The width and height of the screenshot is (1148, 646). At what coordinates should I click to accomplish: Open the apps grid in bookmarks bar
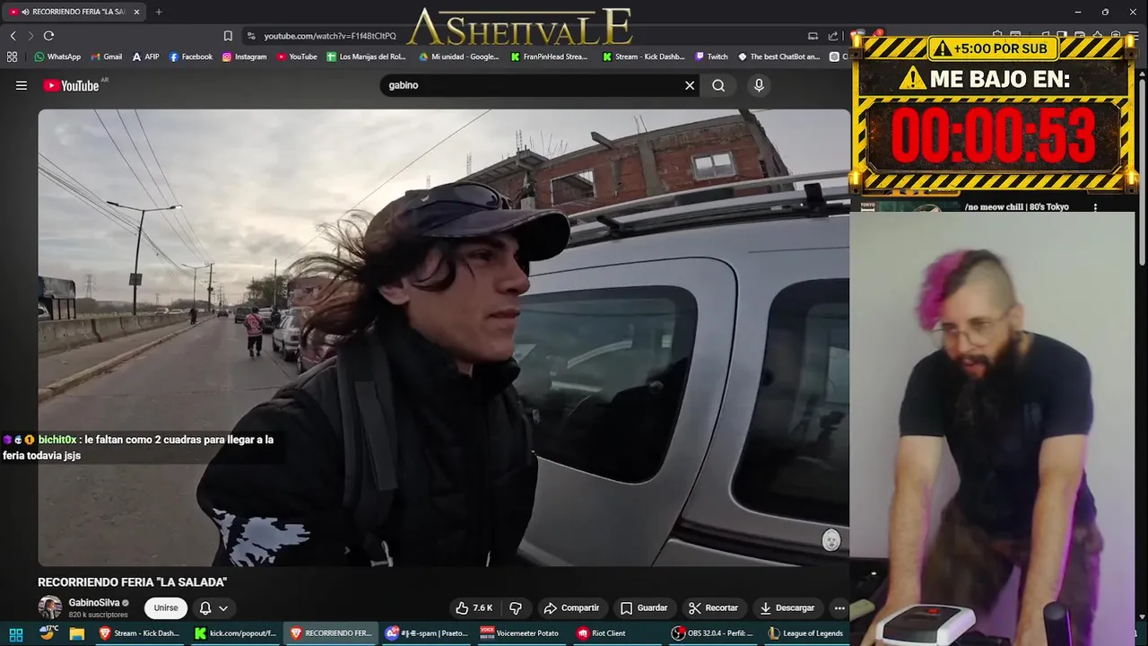tap(12, 57)
